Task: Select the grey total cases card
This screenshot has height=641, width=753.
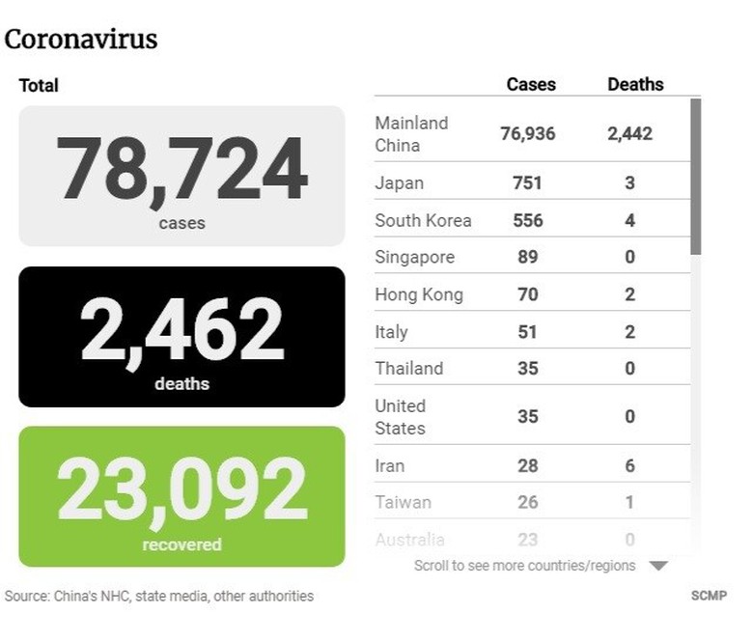Action: 181,176
